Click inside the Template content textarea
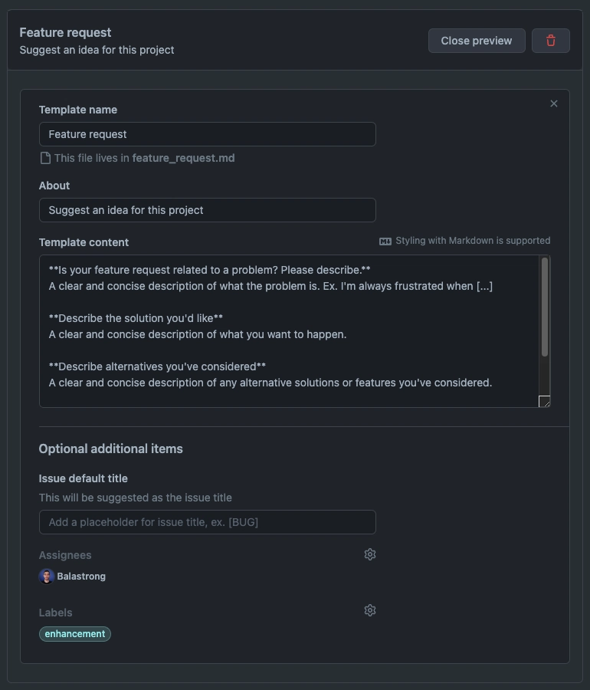 [x=289, y=331]
